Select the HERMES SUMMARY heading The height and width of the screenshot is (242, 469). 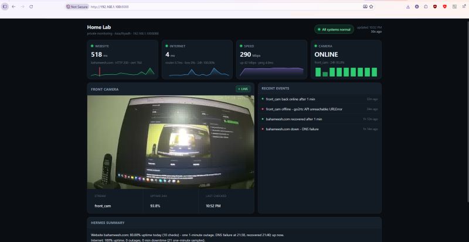pyautogui.click(x=108, y=223)
